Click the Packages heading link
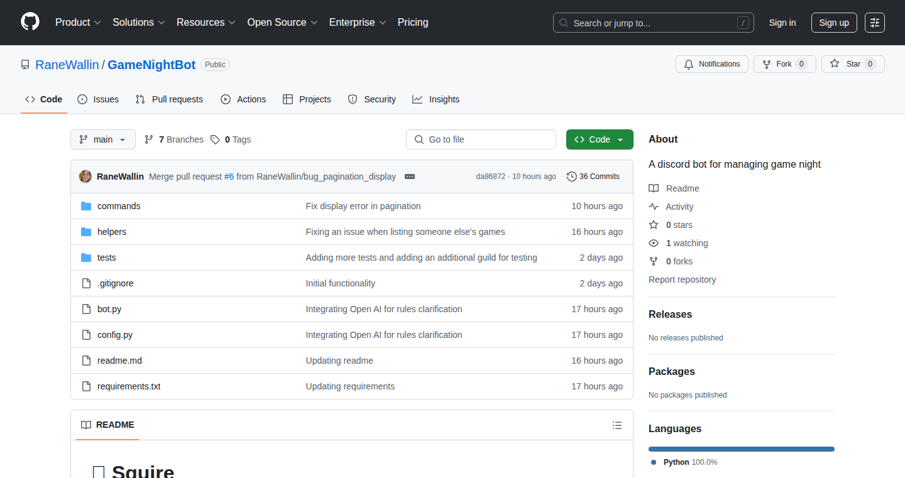 click(x=672, y=371)
